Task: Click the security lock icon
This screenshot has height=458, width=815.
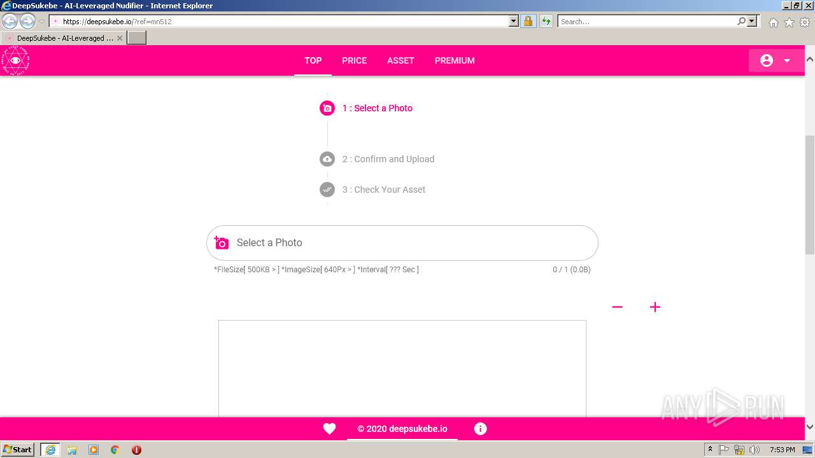Action: pyautogui.click(x=528, y=21)
